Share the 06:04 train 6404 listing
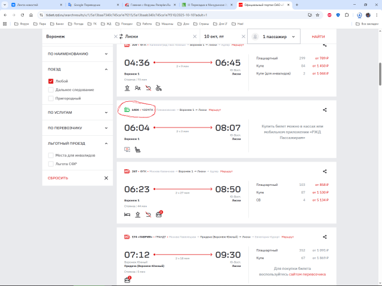 325,110
